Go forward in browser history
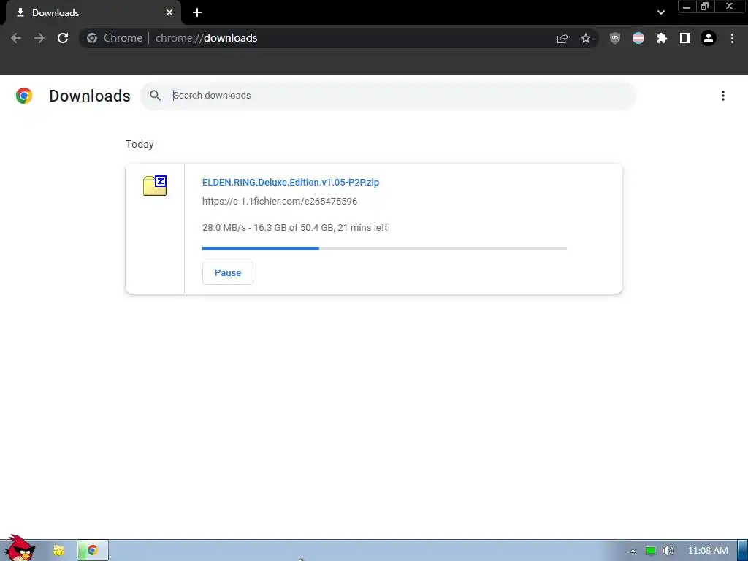The height and width of the screenshot is (561, 748). [39, 38]
